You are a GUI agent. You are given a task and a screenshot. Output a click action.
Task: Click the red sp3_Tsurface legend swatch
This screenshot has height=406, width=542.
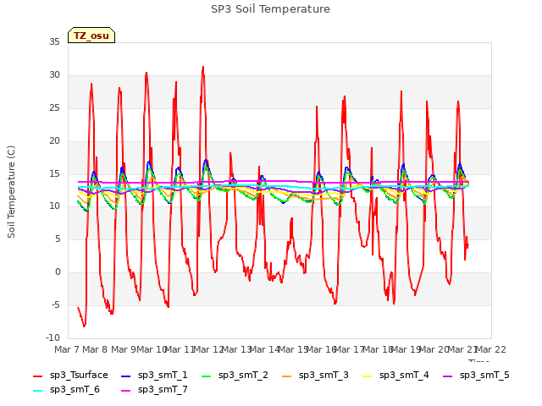tap(37, 376)
